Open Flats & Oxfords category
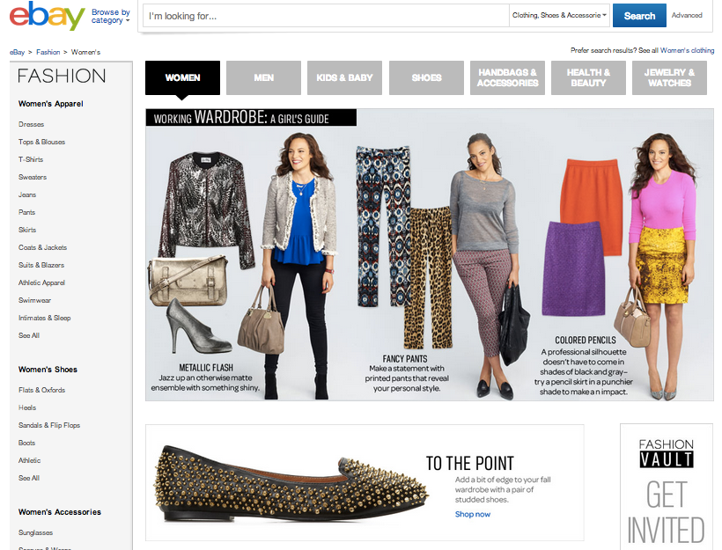 tap(41, 390)
